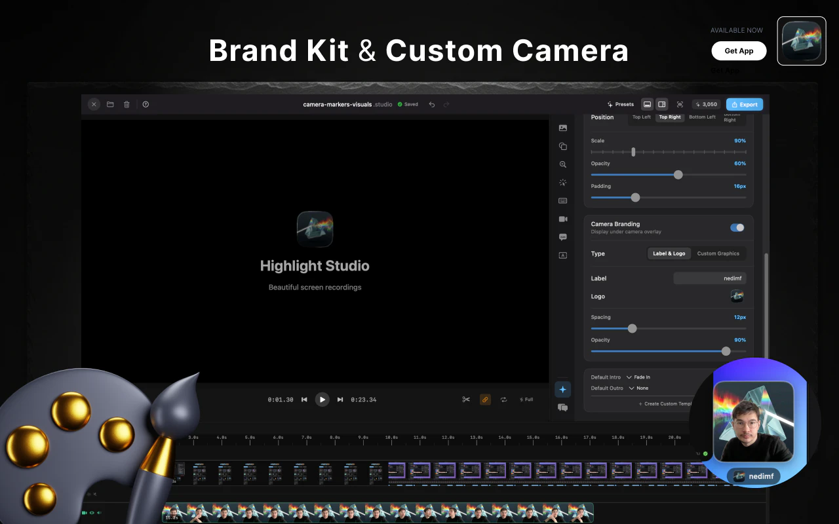Viewport: 839px width, 524px height.
Task: Switch Type to Label & Logo
Action: [x=669, y=253]
